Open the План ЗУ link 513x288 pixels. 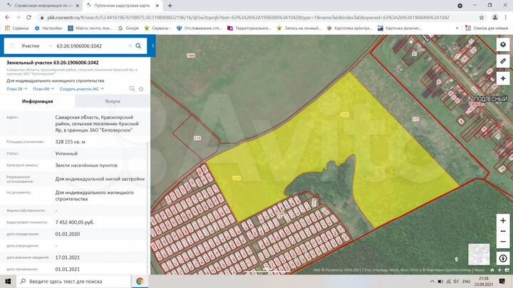[15, 89]
